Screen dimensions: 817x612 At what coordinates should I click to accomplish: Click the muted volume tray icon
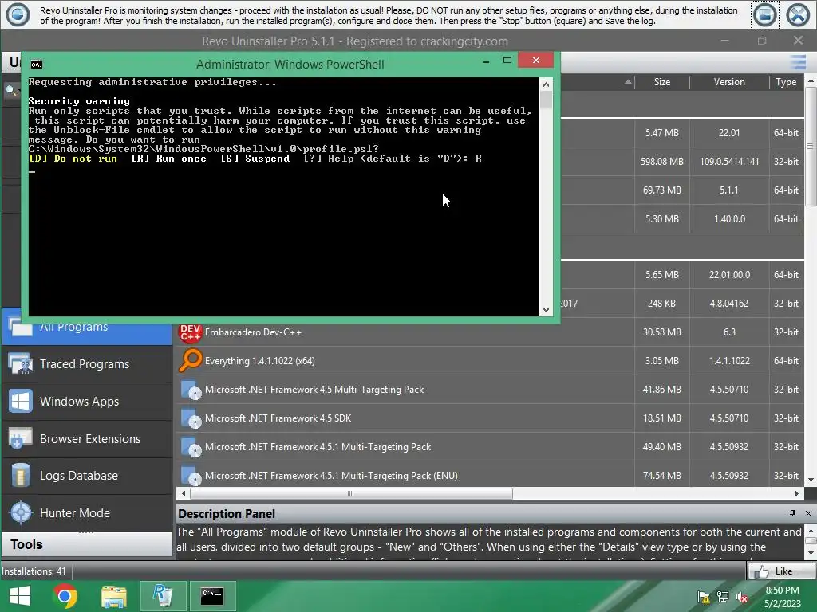(x=742, y=598)
